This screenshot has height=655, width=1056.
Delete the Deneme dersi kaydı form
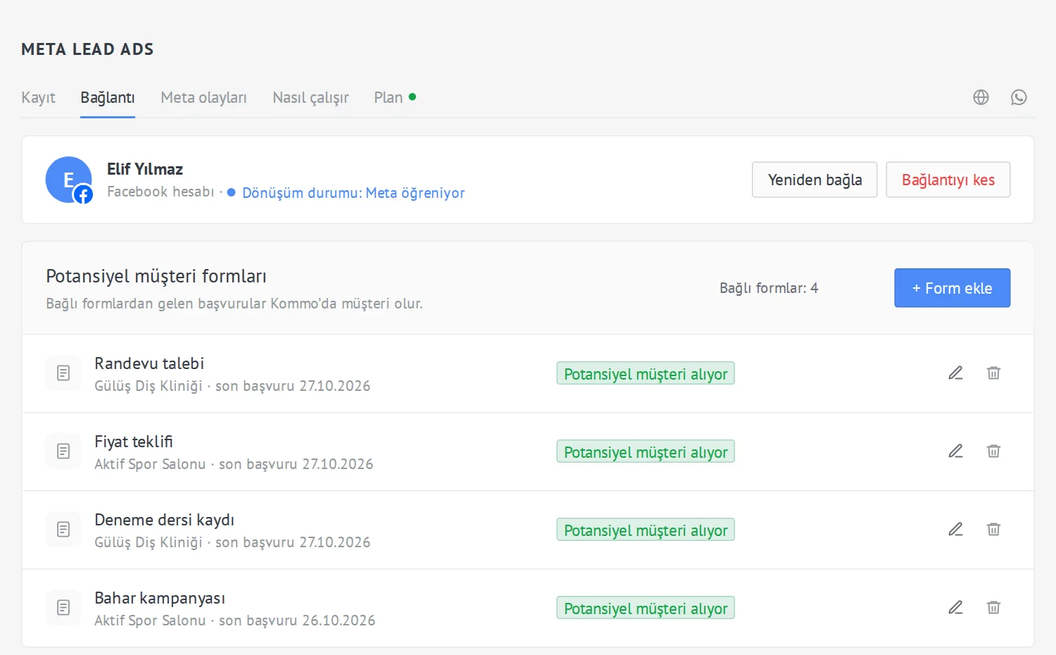[x=993, y=530]
